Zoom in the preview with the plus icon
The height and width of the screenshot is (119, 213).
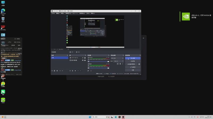pyautogui.click(x=57, y=49)
